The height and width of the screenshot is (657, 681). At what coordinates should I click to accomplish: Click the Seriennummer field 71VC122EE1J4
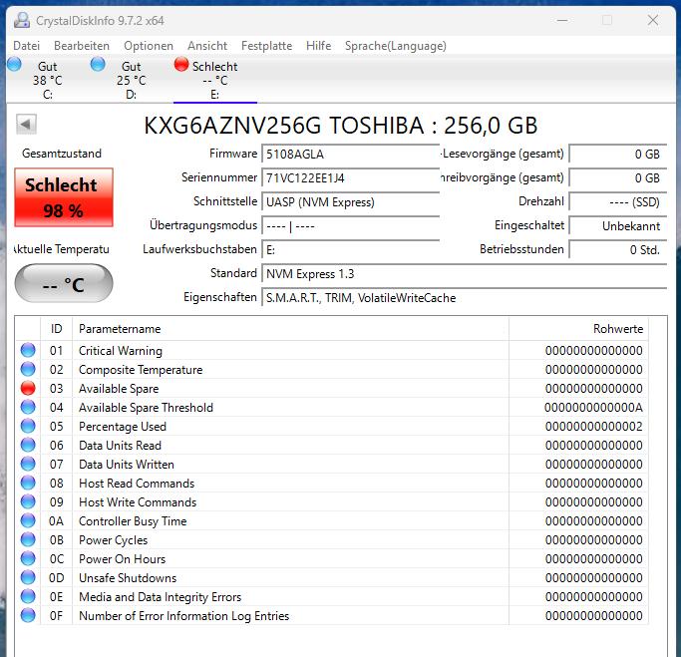[351, 178]
